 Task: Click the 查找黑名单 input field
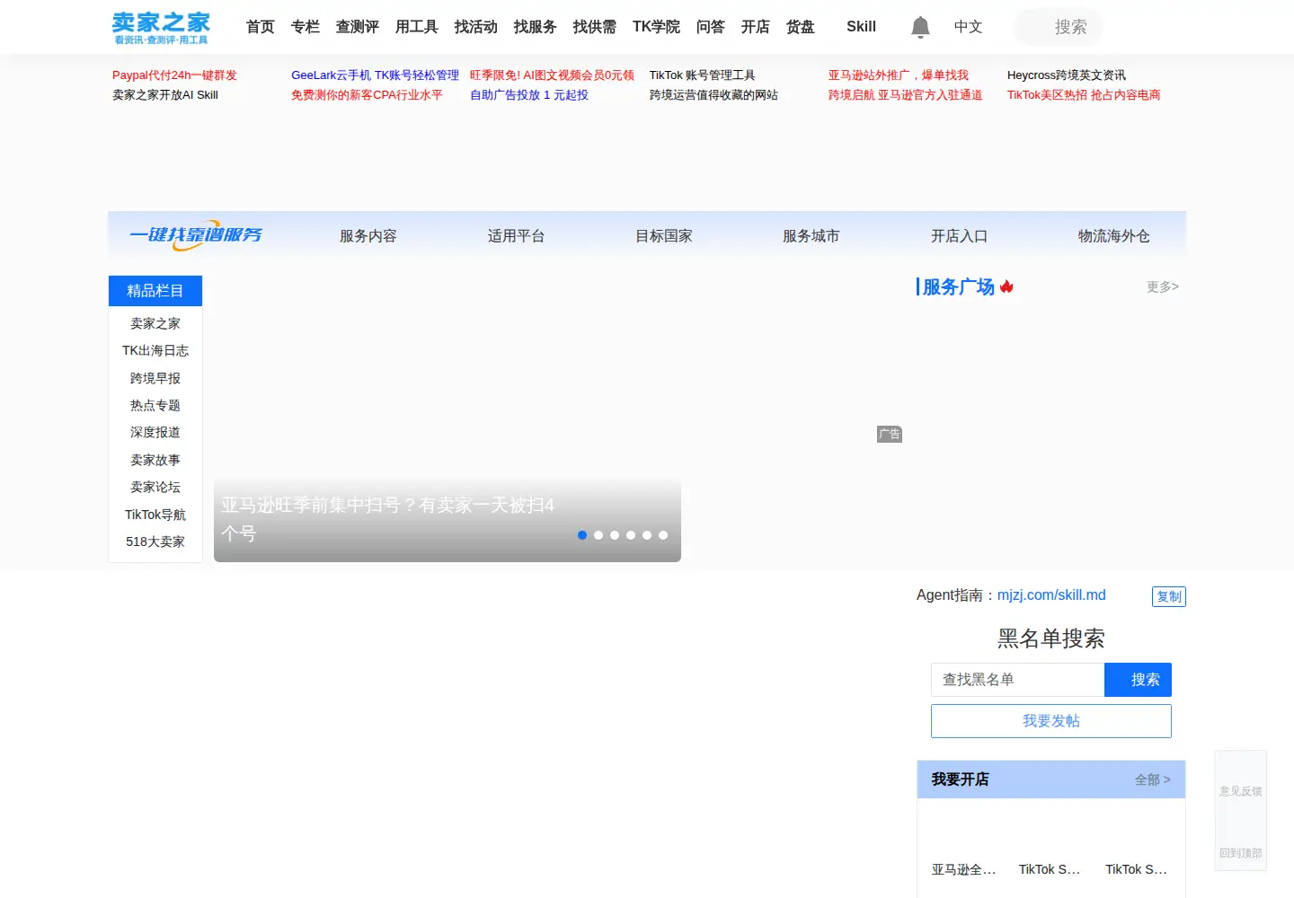point(1018,680)
